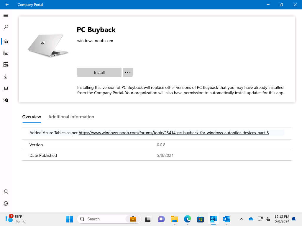Open Microsoft Store from taskbar
Viewport: 302px width, 226px height.
pos(200,219)
